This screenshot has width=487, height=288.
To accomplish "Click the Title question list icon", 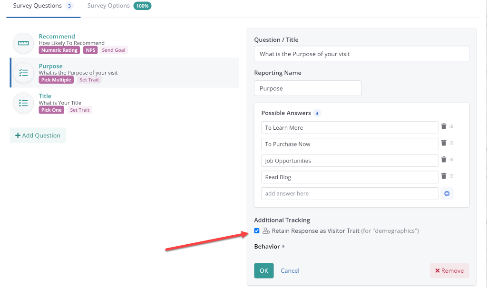I will [x=23, y=103].
